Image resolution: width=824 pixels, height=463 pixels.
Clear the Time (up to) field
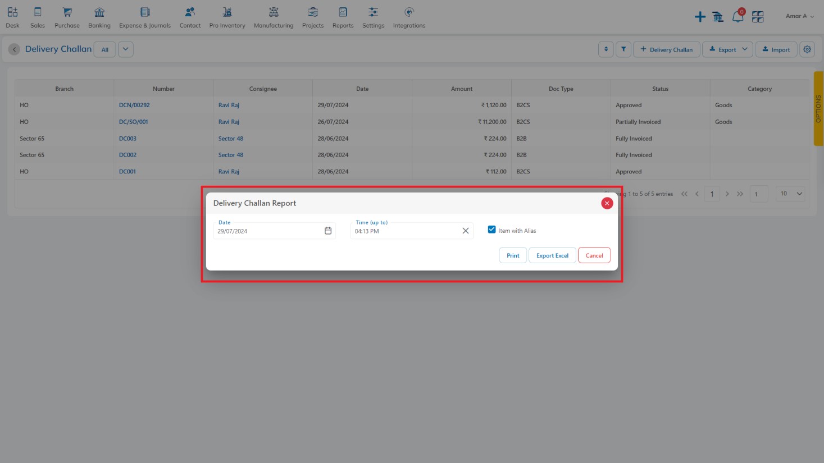[466, 231]
